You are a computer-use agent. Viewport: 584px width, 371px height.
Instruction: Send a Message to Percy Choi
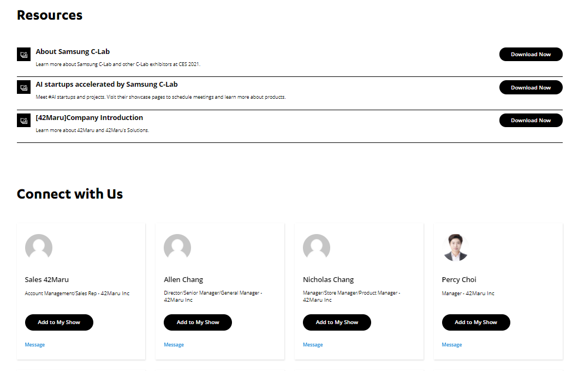[451, 345]
